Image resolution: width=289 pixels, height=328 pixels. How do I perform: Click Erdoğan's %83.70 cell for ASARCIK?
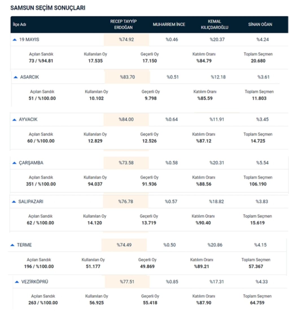point(128,77)
